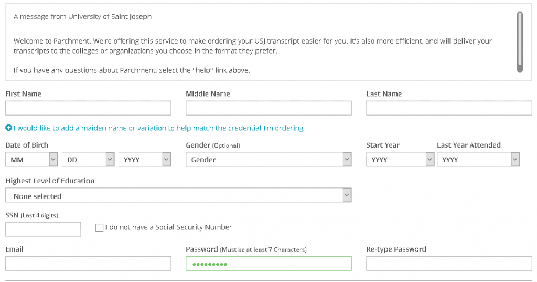
Task: Open the Last Year Attended dropdown
Action: 478,160
